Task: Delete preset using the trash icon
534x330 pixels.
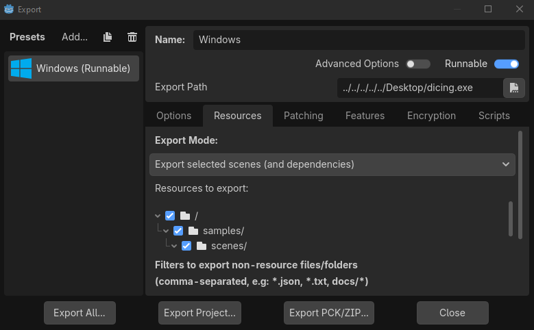Action: tap(132, 37)
